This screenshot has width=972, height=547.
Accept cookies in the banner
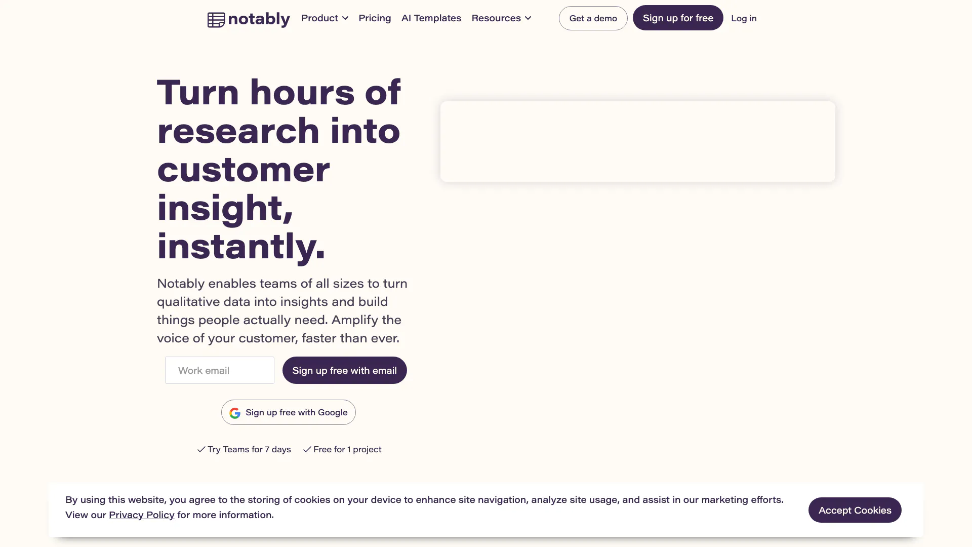[x=855, y=510]
